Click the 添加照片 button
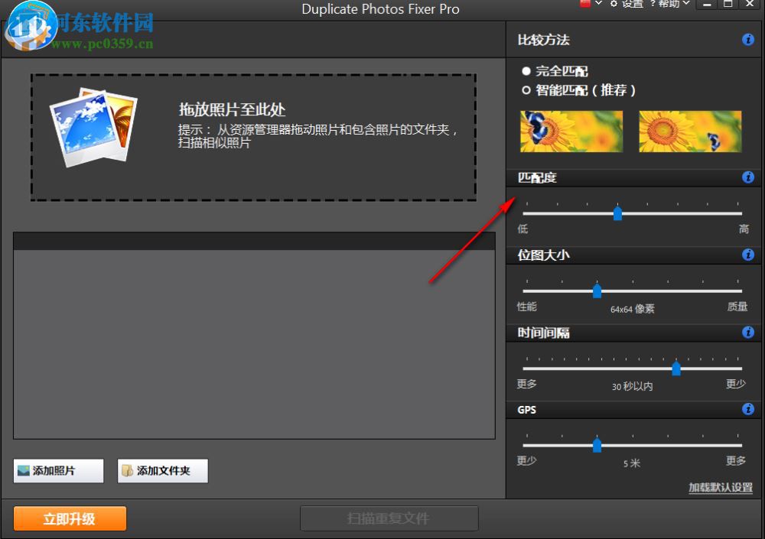This screenshot has height=539, width=765. click(58, 471)
